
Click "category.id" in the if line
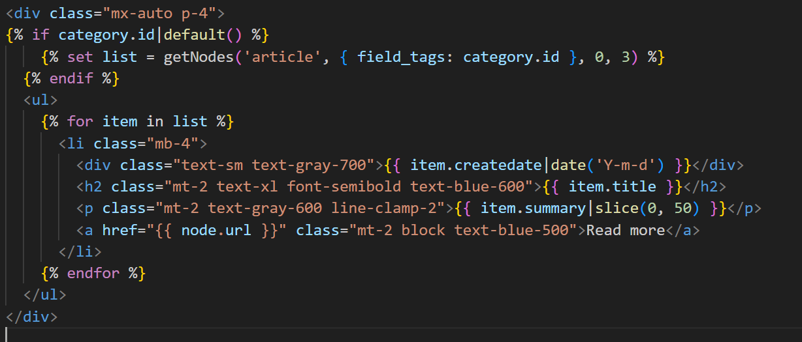point(106,34)
